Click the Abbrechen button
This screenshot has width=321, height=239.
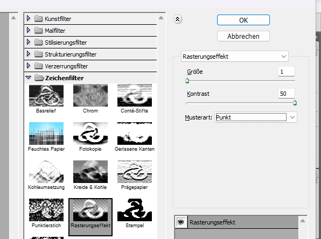click(x=243, y=36)
